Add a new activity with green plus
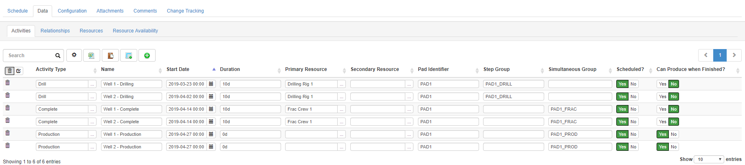 (x=147, y=55)
